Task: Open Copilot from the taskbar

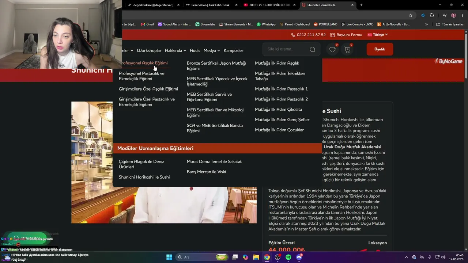Action: click(x=245, y=257)
